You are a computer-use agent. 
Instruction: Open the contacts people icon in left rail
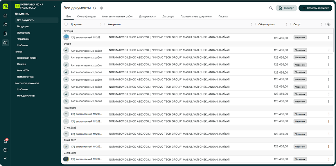pos(5,25)
